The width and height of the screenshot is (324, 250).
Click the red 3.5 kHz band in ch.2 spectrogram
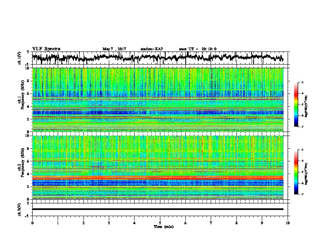click(157, 178)
